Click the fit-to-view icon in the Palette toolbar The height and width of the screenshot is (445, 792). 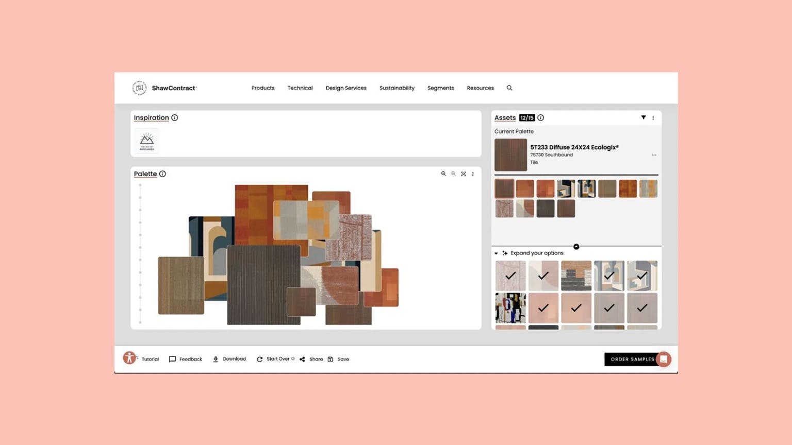(x=464, y=174)
